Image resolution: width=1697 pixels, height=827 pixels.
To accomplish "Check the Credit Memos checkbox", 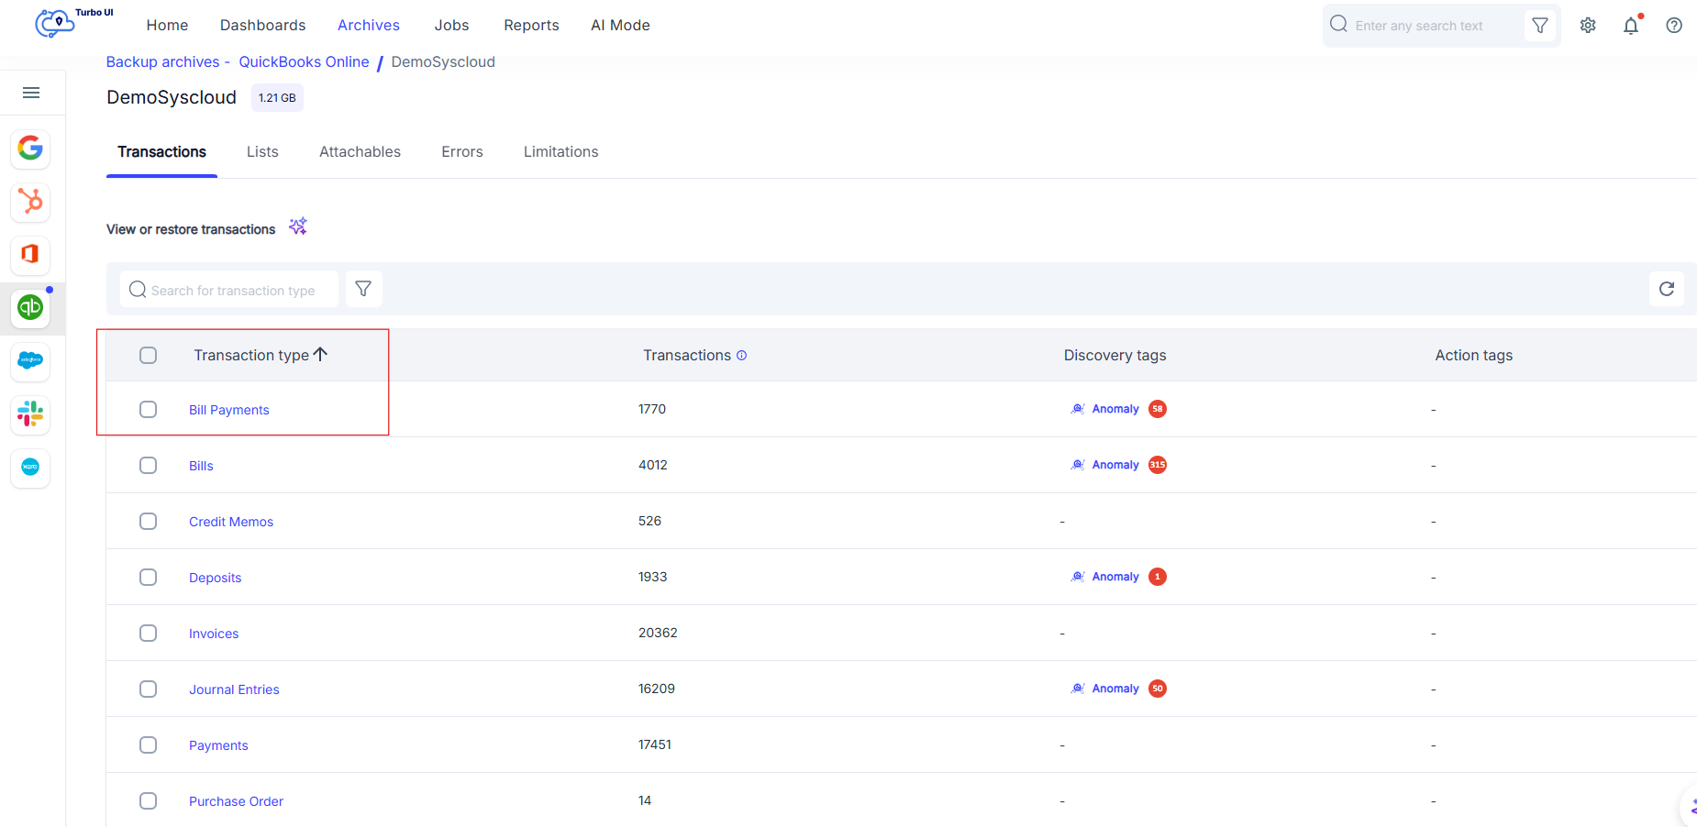I will [x=148, y=521].
